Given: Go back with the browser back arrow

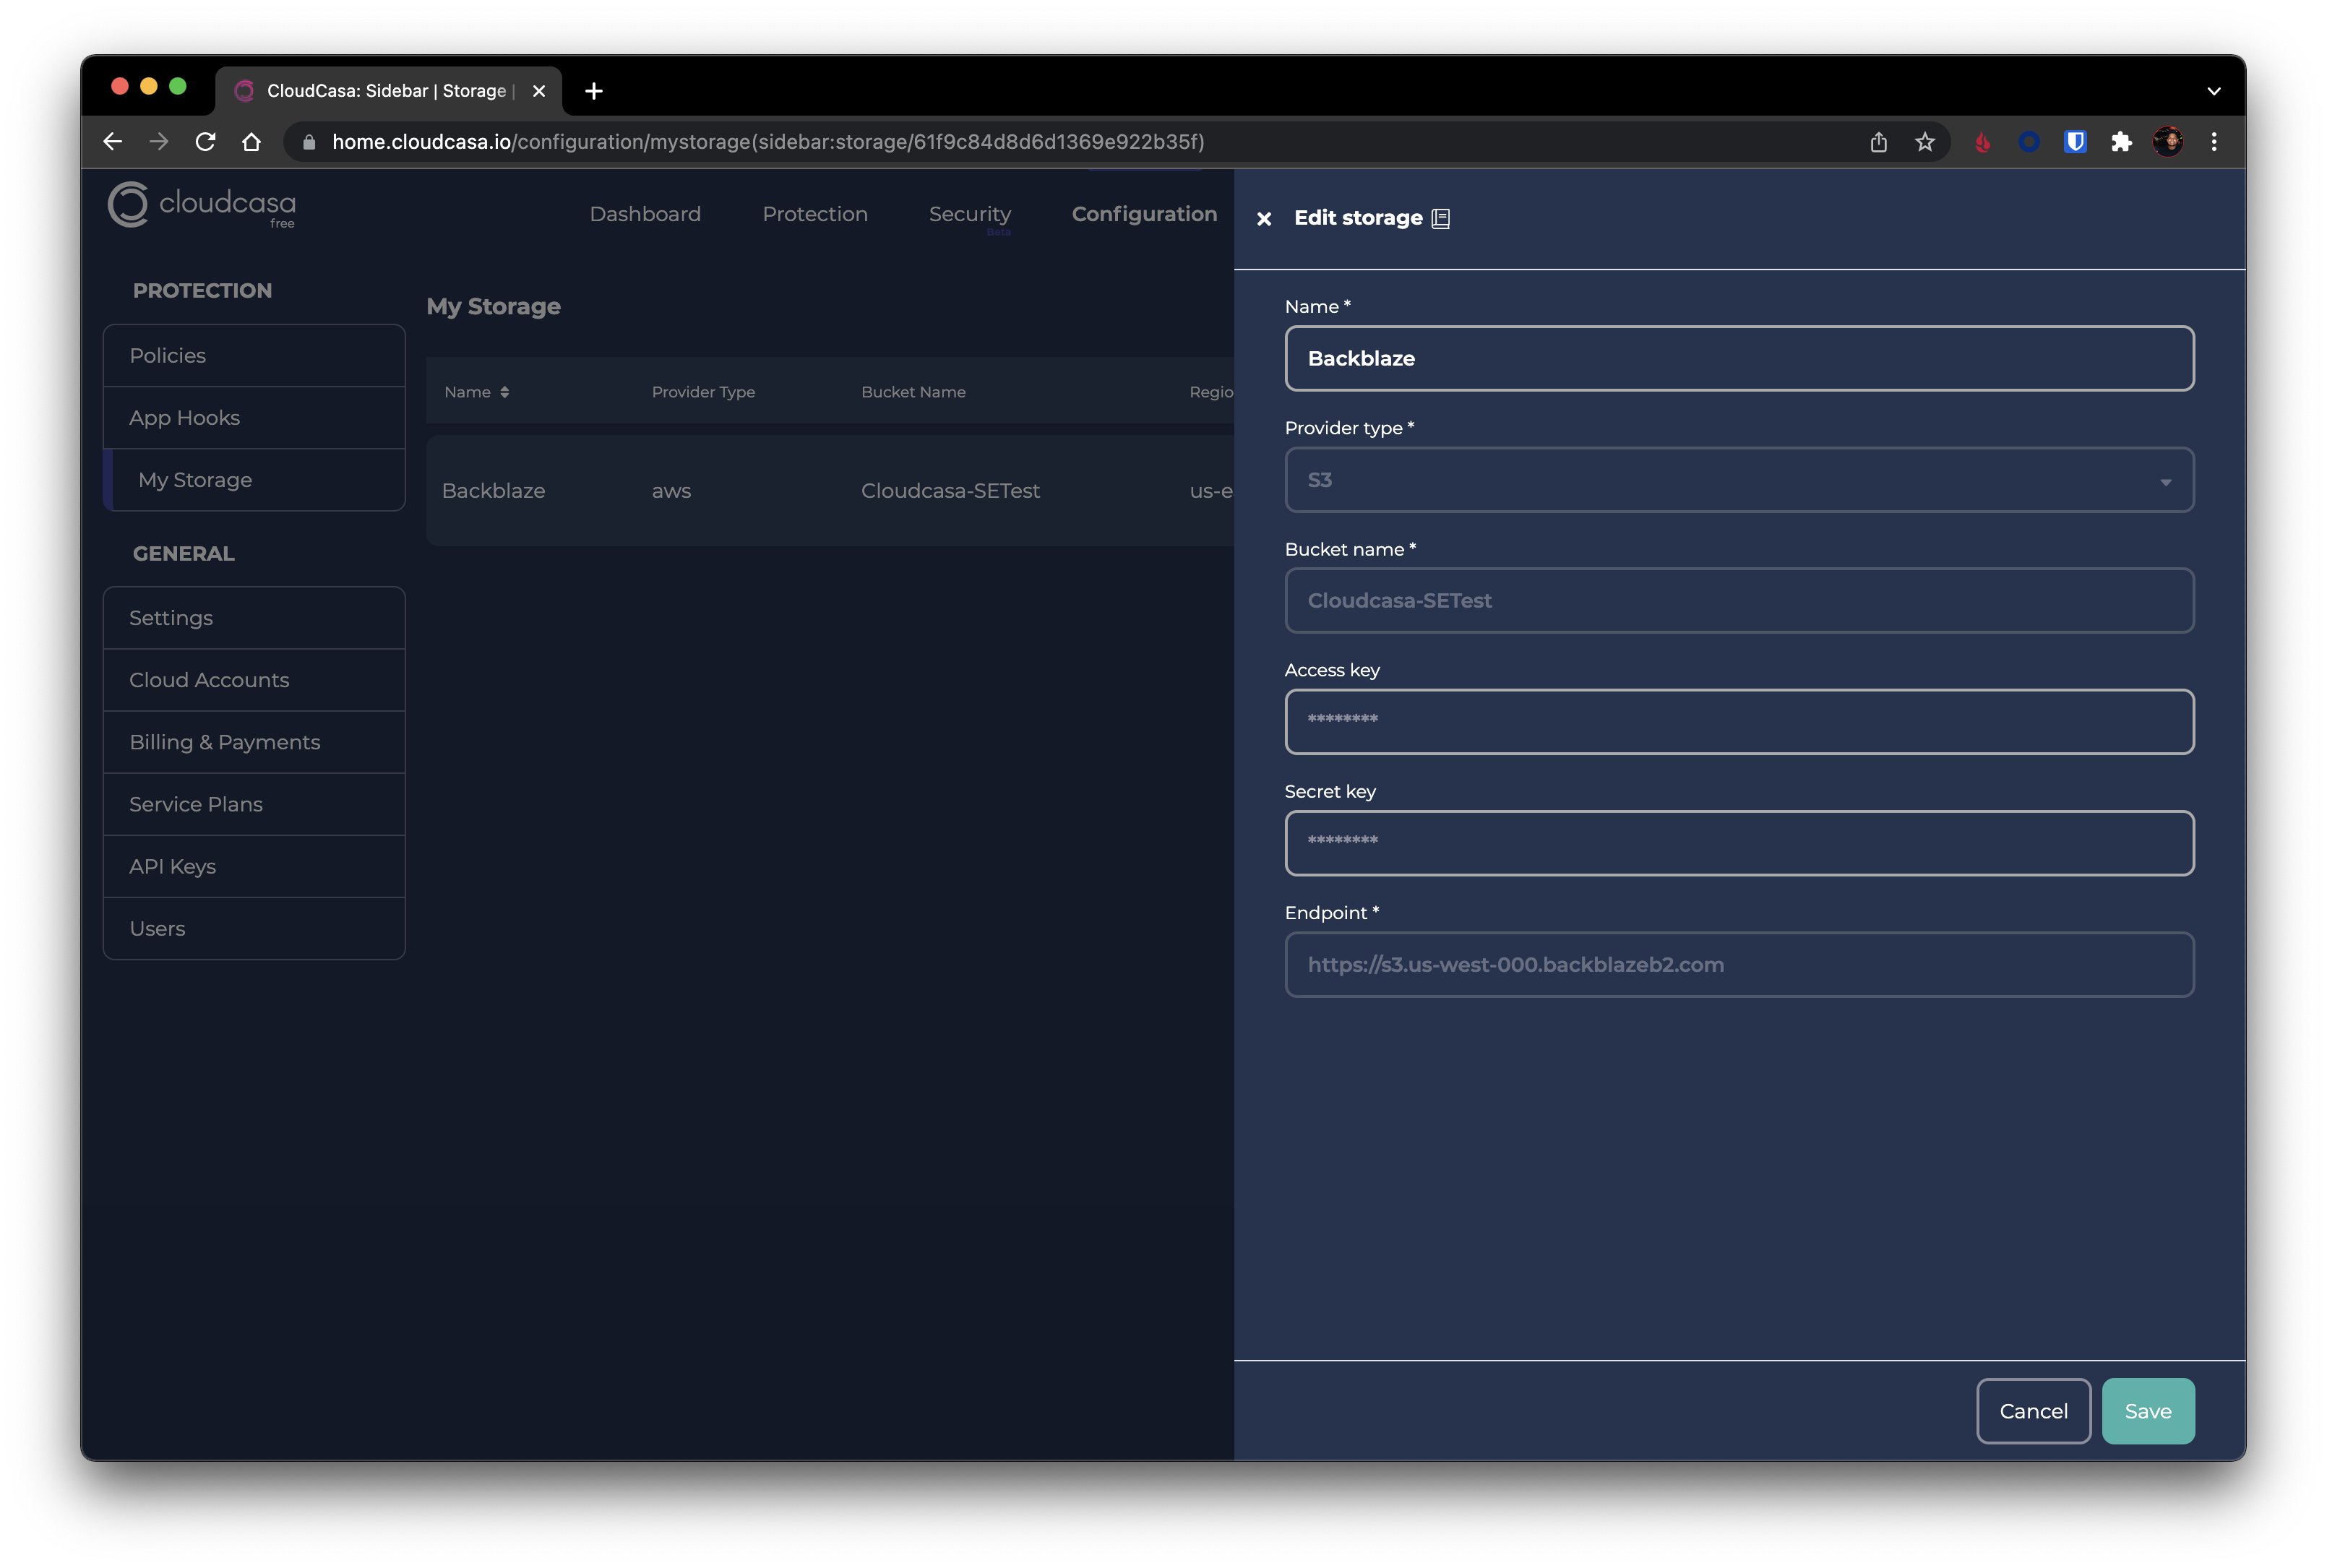Looking at the screenshot, I should click(x=113, y=142).
